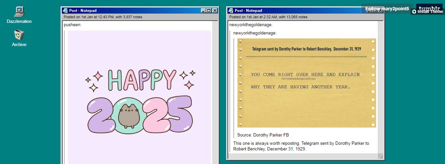Click the 'This one is always worth reposting' caption

click(x=301, y=146)
